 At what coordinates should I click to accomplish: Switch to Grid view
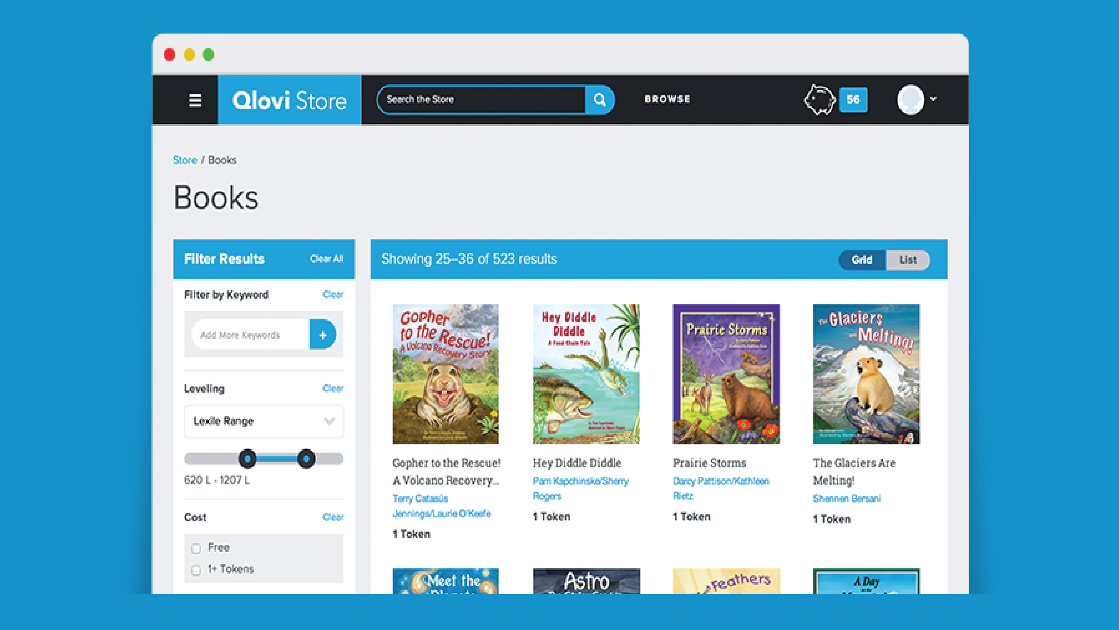point(862,260)
